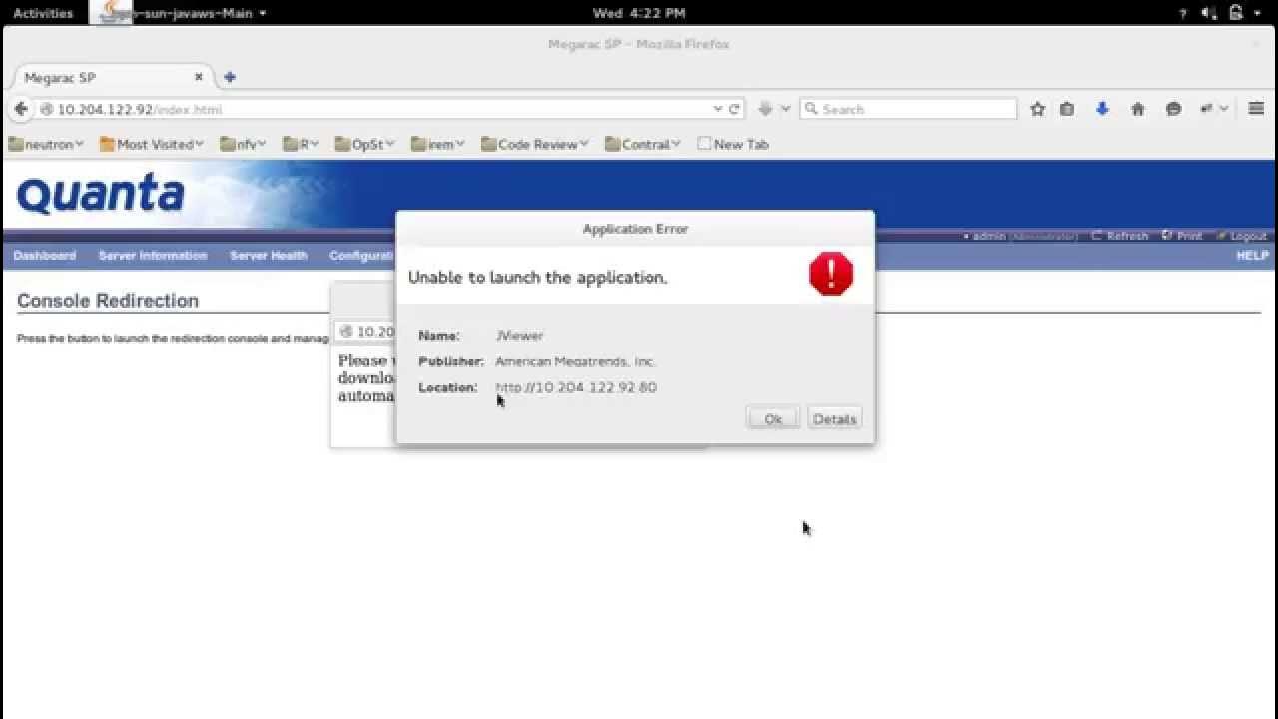
Task: Log out using the Logout link
Action: [1241, 237]
